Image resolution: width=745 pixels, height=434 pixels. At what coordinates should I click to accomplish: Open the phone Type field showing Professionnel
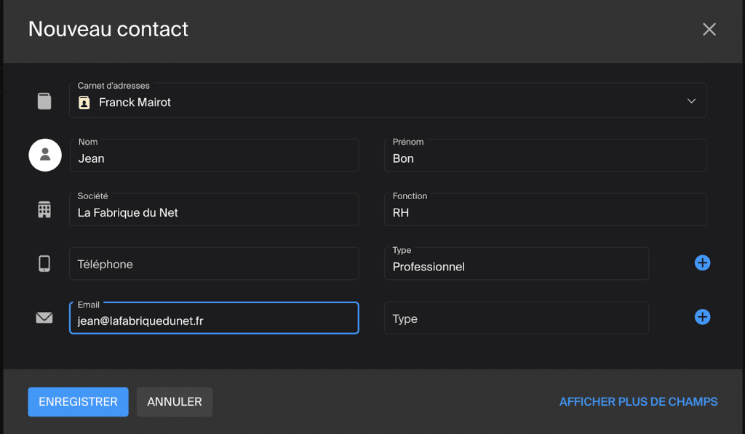(x=516, y=264)
